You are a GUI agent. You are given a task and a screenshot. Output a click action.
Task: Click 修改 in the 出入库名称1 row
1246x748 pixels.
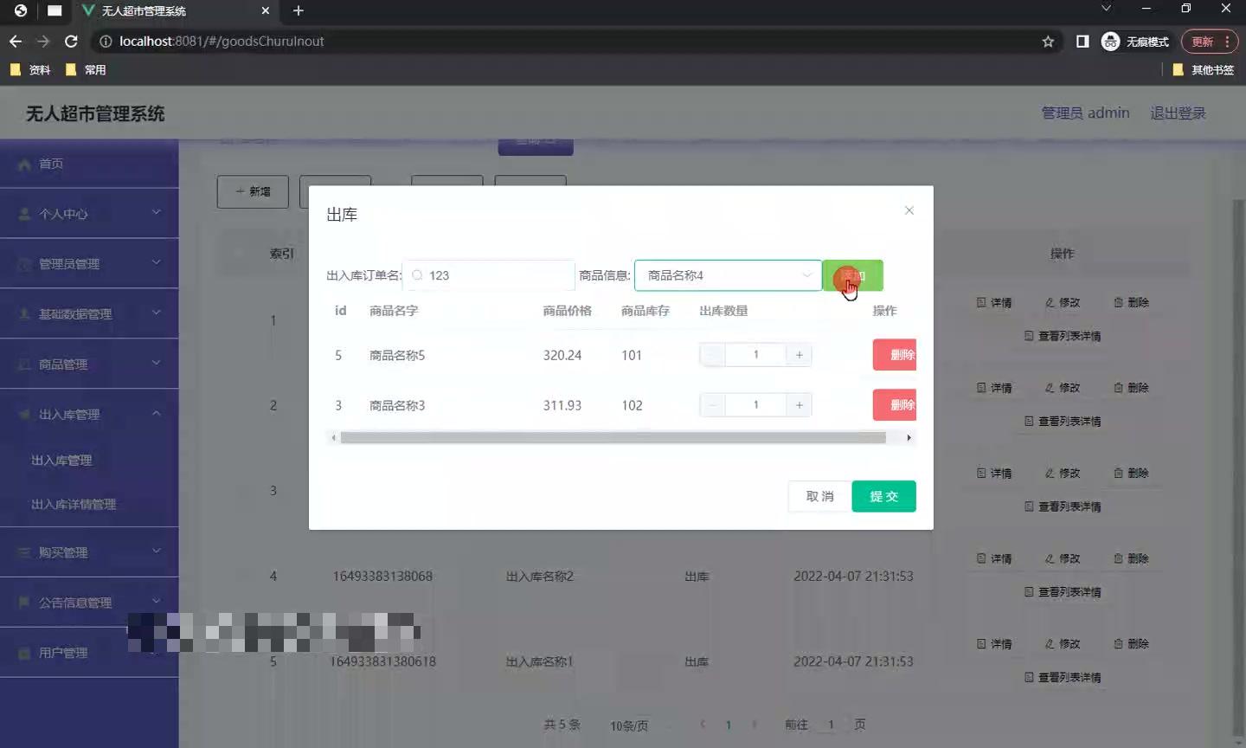pyautogui.click(x=1063, y=644)
